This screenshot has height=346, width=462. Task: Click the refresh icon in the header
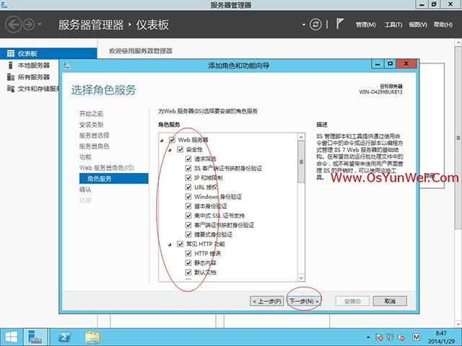click(315, 25)
